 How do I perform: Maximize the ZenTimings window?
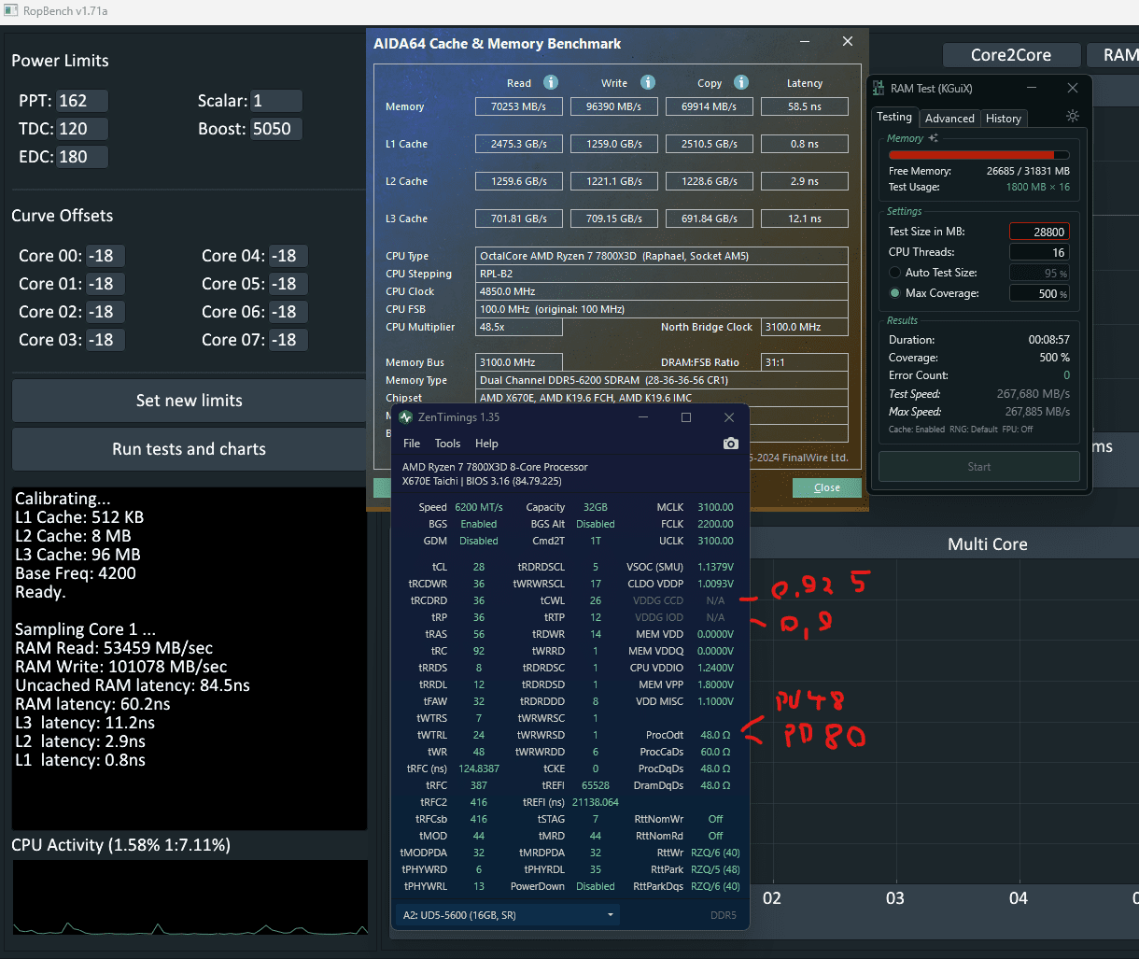pyautogui.click(x=686, y=417)
